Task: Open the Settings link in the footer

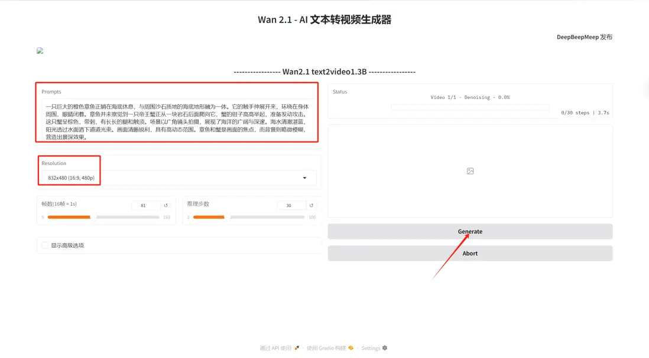Action: click(371, 348)
